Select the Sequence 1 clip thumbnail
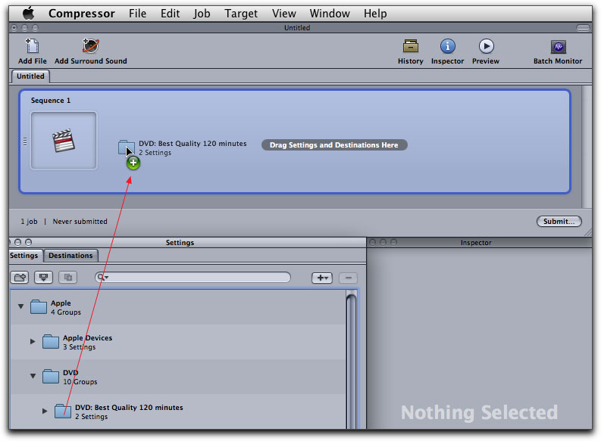Screen dimensions: 601x441 pyautogui.click(x=63, y=141)
